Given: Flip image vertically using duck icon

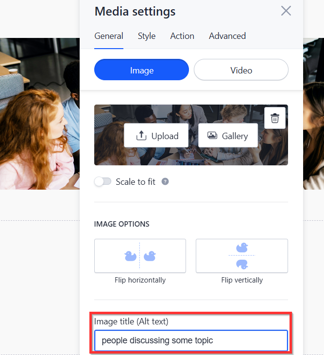Looking at the screenshot, I should pos(242,256).
